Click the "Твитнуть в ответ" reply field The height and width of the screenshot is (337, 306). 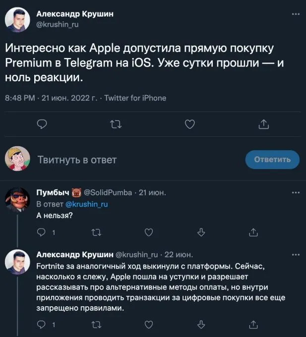(x=77, y=160)
